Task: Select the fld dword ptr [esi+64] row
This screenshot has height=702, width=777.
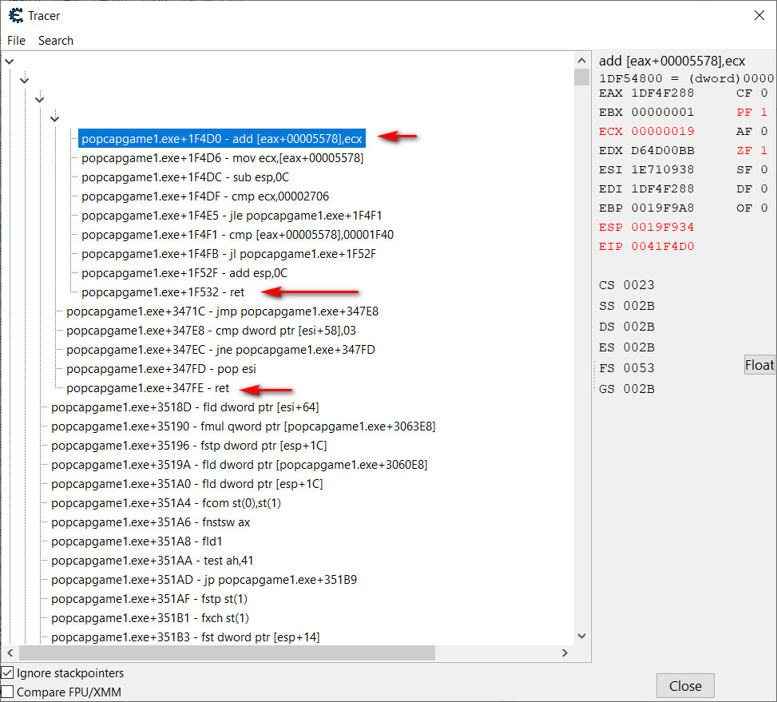Action: click(x=184, y=407)
